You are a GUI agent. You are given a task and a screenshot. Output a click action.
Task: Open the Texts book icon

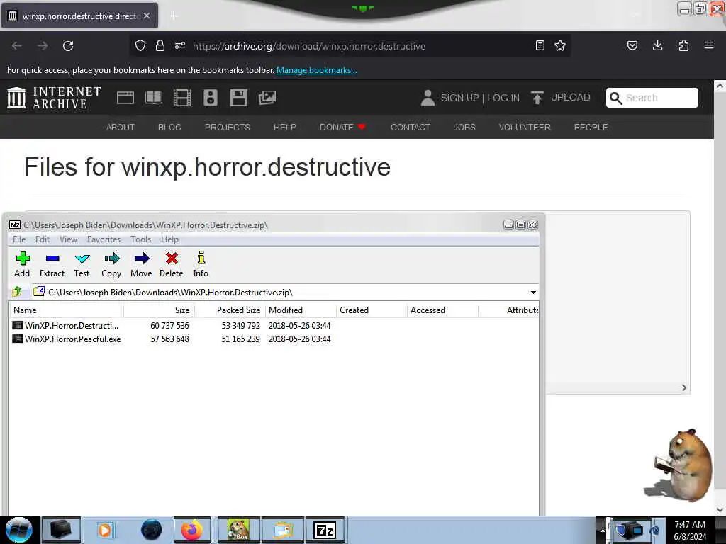coord(154,98)
